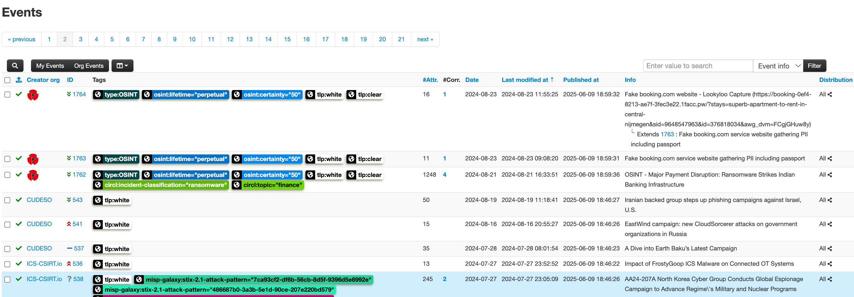Open correlation count 4 for event 1762
The image size is (854, 297).
pos(445,174)
